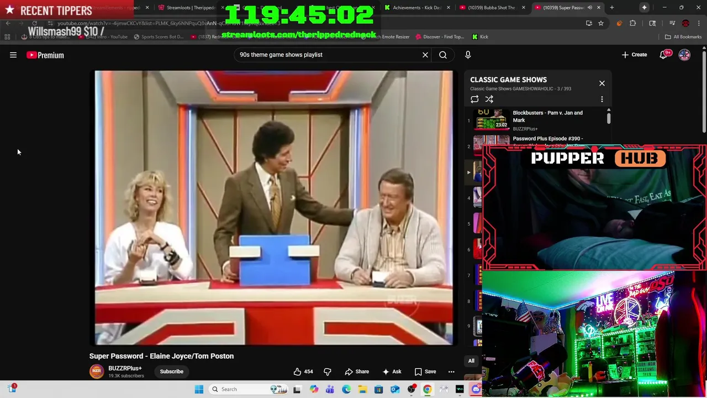Close the Bubba Shot The tab
Screen dimensions: 707x398
coord(524,8)
